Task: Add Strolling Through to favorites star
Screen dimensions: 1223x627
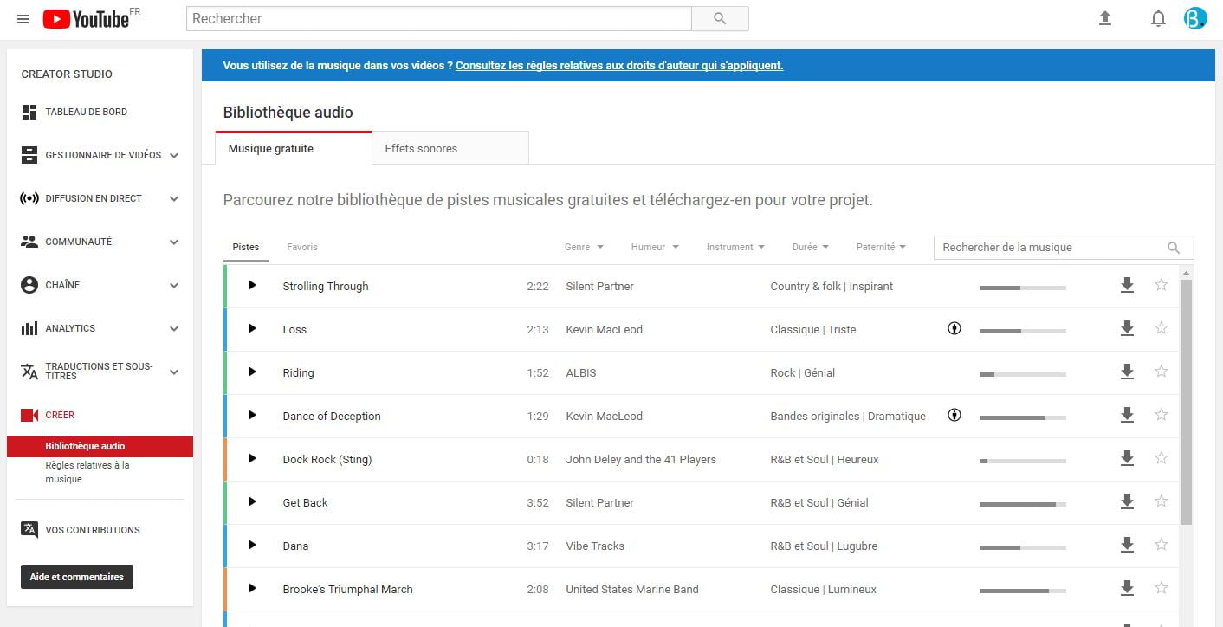Action: [x=1162, y=285]
